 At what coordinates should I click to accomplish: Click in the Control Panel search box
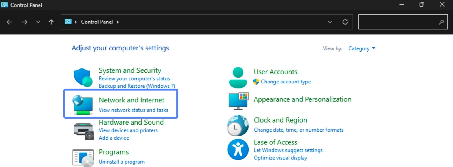[x=398, y=22]
